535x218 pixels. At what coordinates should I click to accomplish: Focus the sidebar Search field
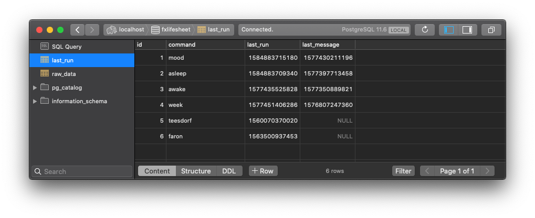point(82,171)
